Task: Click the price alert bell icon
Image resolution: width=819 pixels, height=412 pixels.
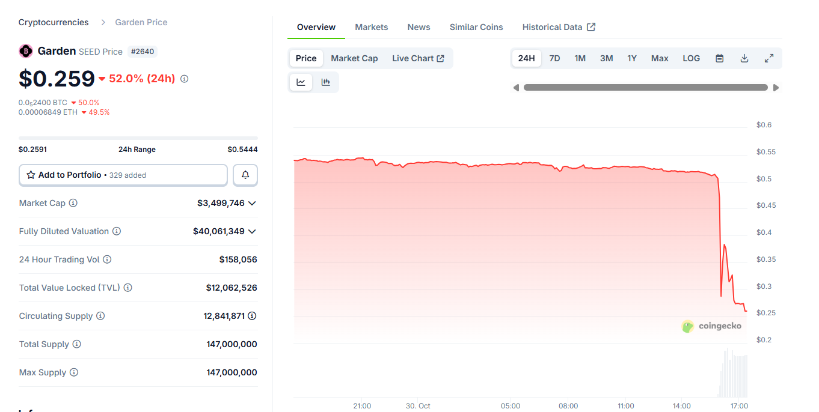Action: point(245,175)
